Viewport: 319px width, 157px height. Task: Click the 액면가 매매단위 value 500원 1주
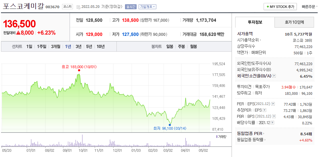(x=303, y=53)
